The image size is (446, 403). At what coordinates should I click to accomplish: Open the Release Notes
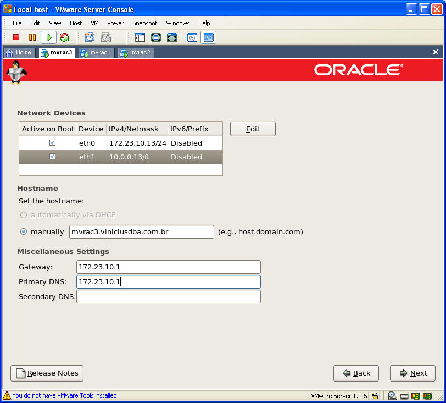tap(47, 373)
